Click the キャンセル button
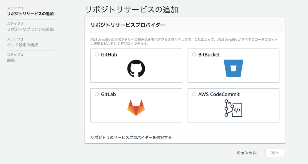 (x=247, y=153)
